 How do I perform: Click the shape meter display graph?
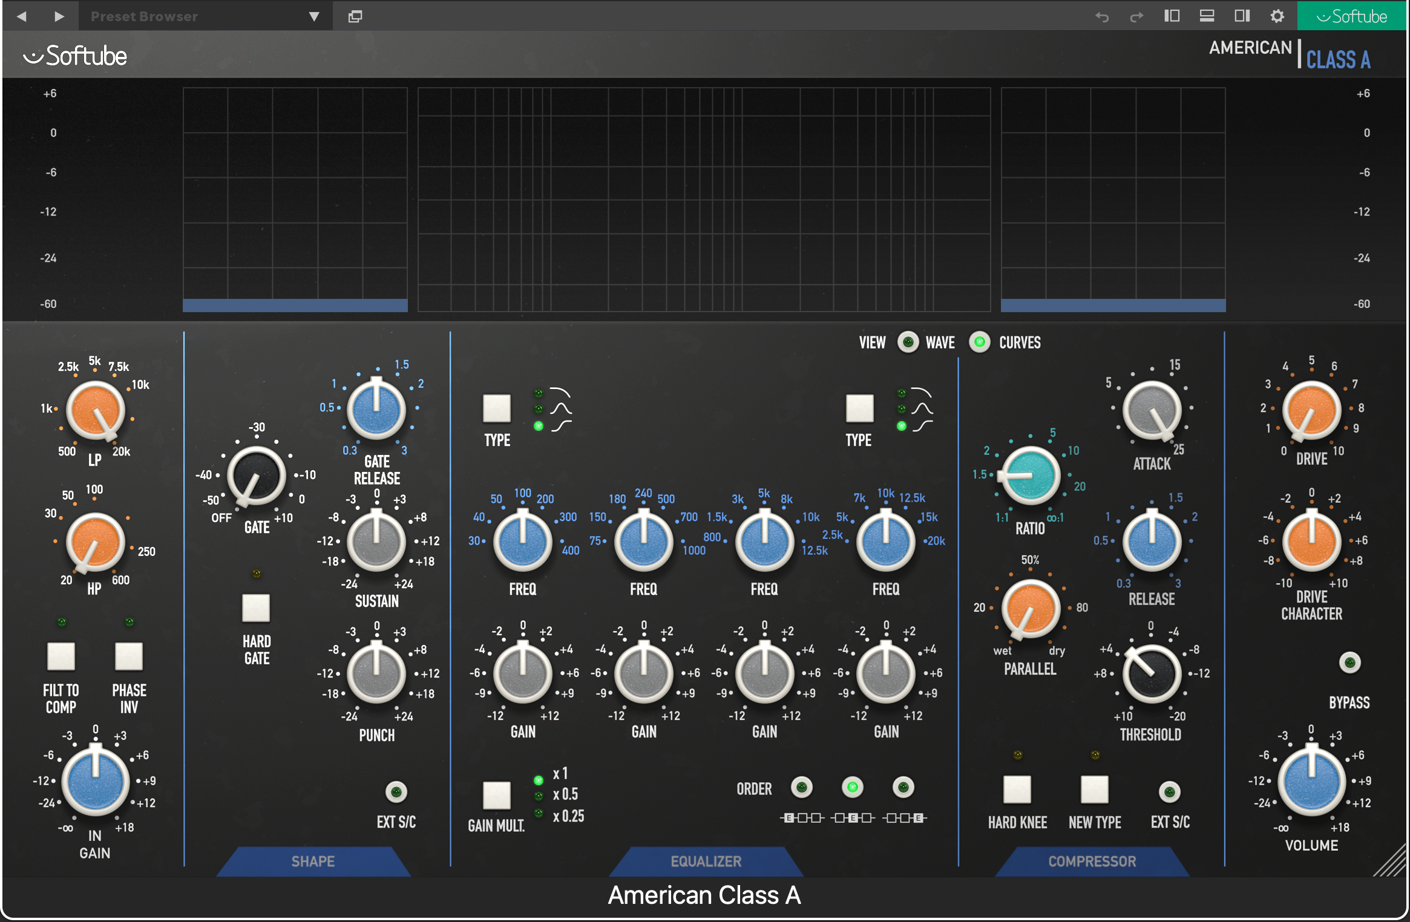295,200
